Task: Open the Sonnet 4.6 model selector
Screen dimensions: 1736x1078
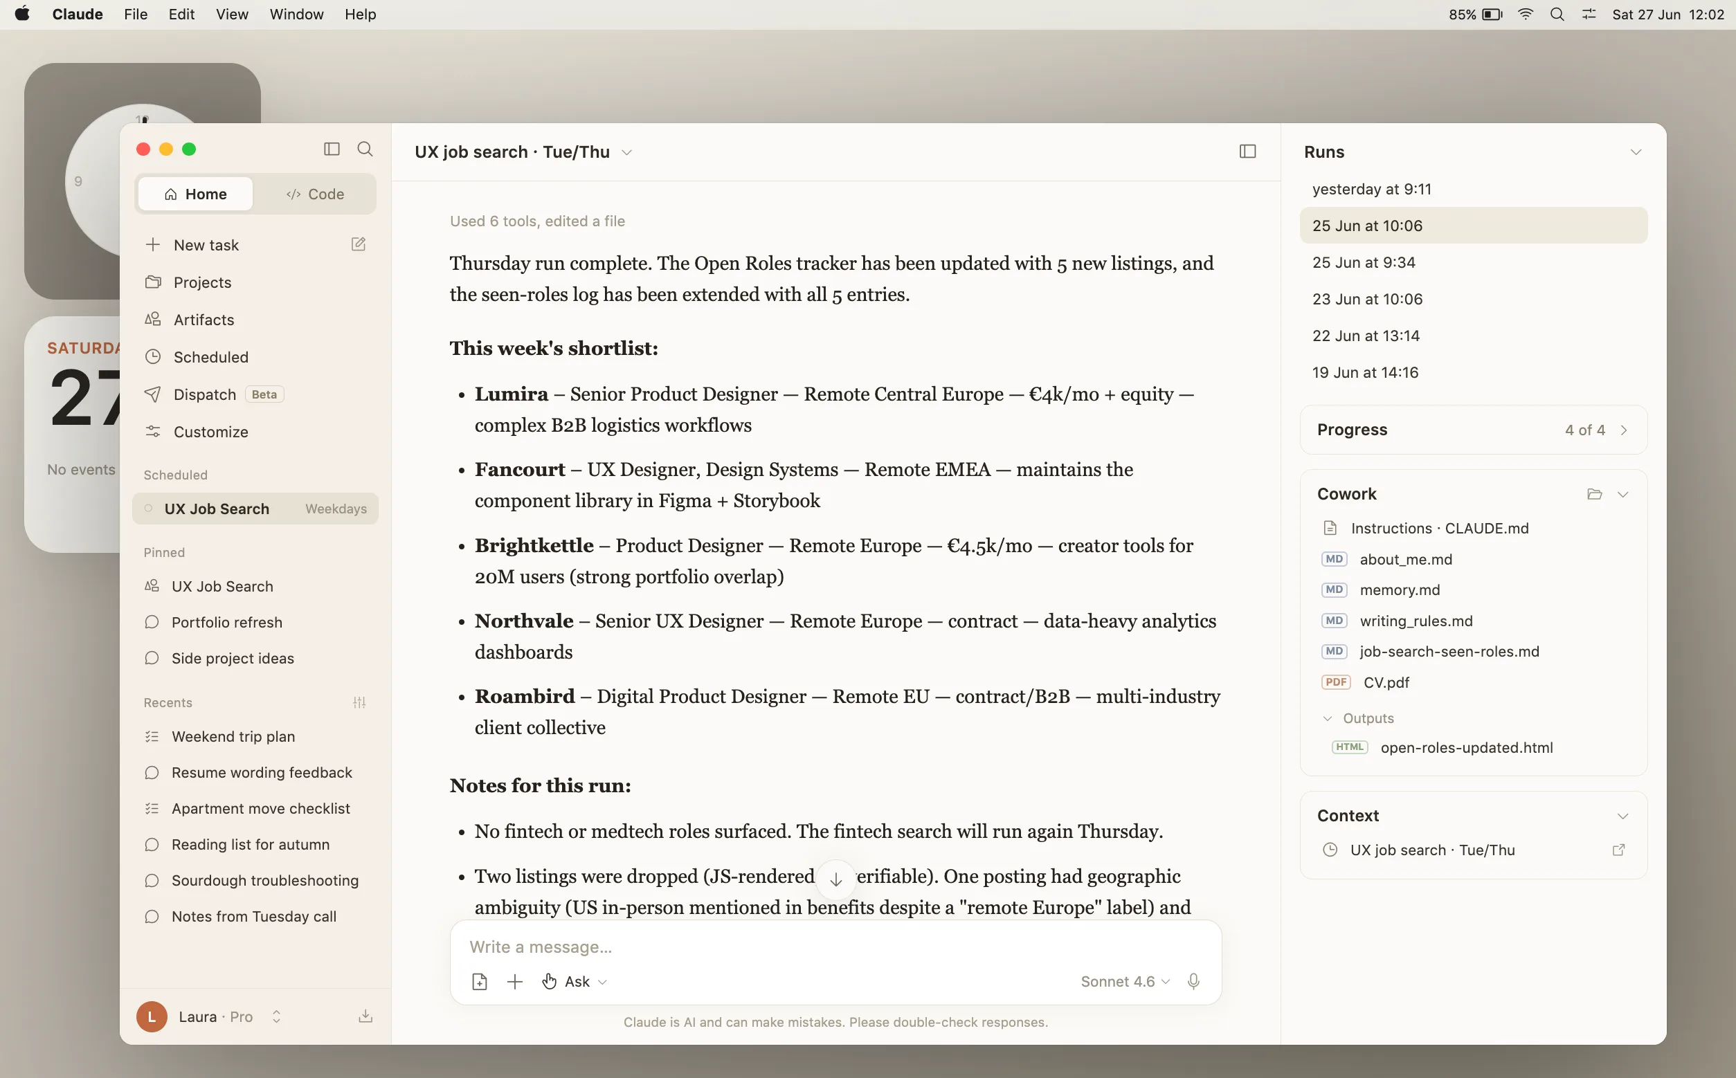Action: 1125,982
